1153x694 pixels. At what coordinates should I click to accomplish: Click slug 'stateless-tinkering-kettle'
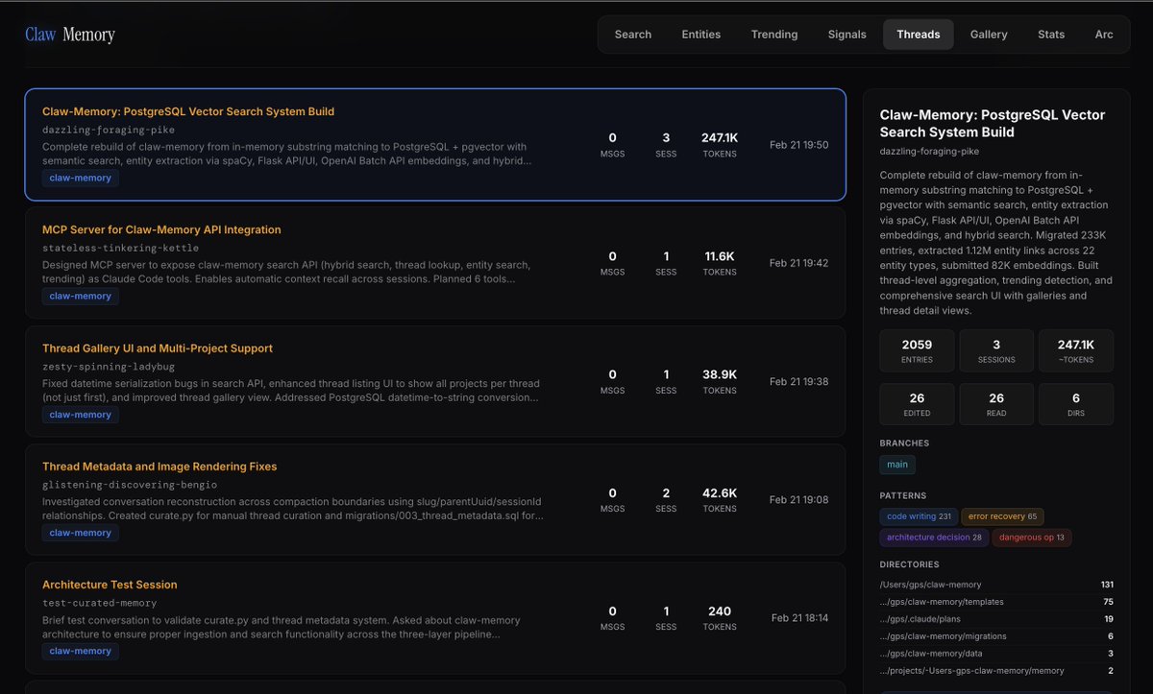121,248
